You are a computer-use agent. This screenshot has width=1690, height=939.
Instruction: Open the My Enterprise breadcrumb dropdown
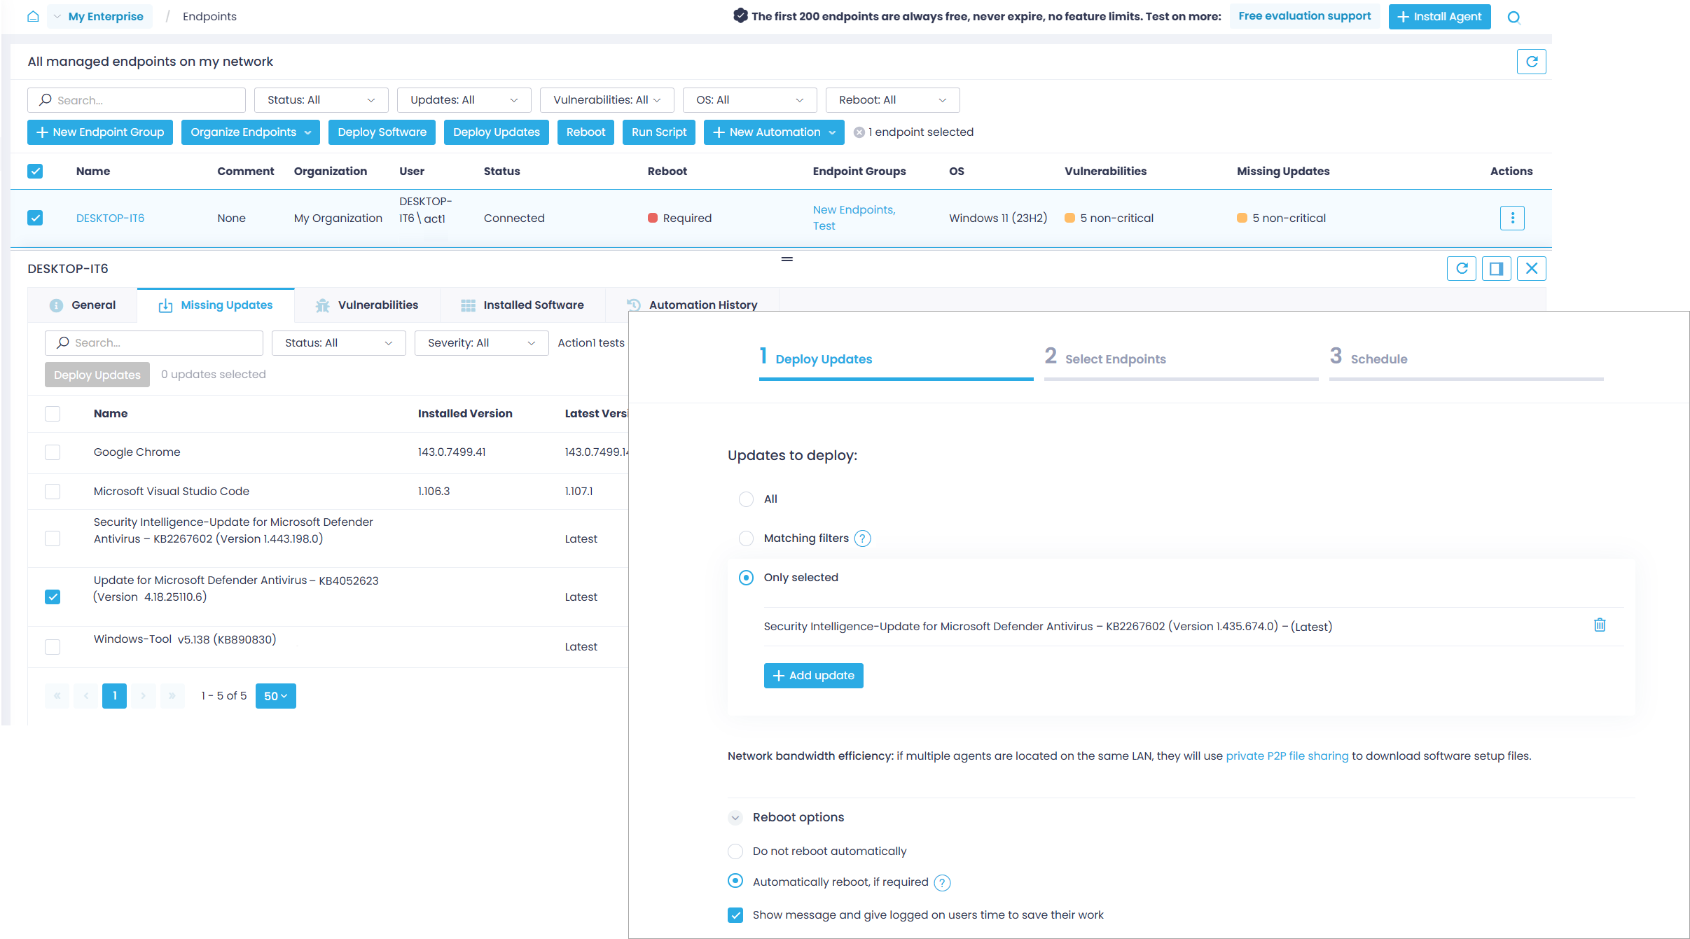(x=99, y=16)
